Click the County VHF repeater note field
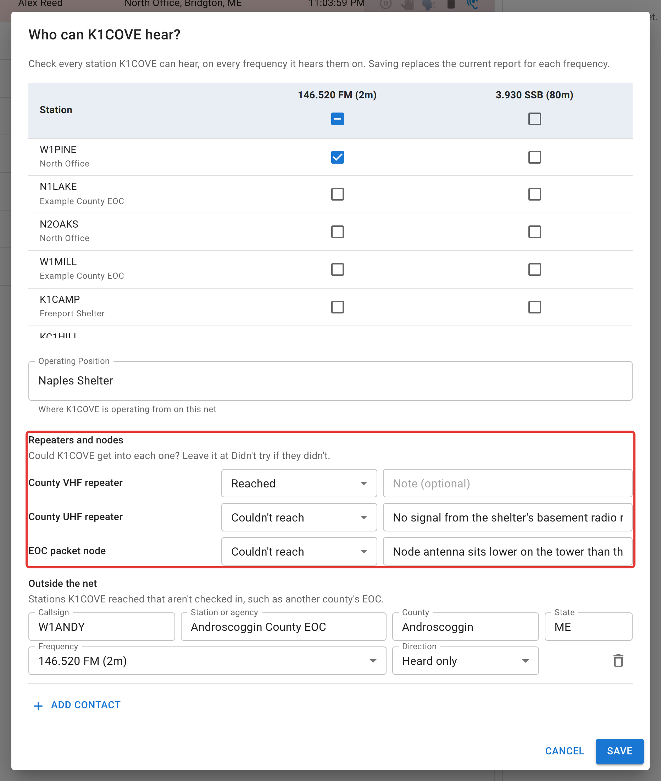661x781 pixels. pos(507,483)
